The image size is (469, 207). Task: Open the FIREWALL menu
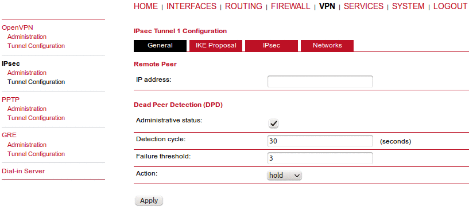click(290, 6)
